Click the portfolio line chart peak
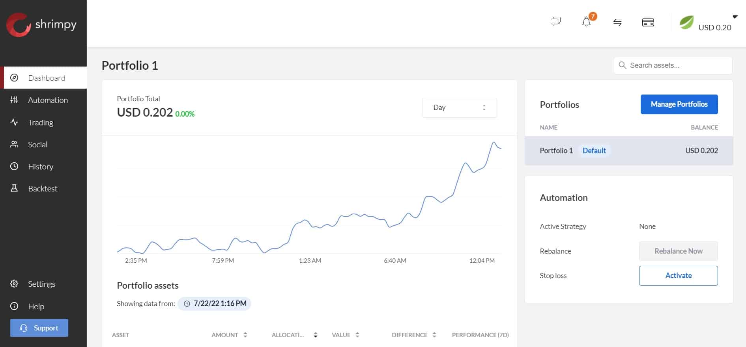 (494, 143)
